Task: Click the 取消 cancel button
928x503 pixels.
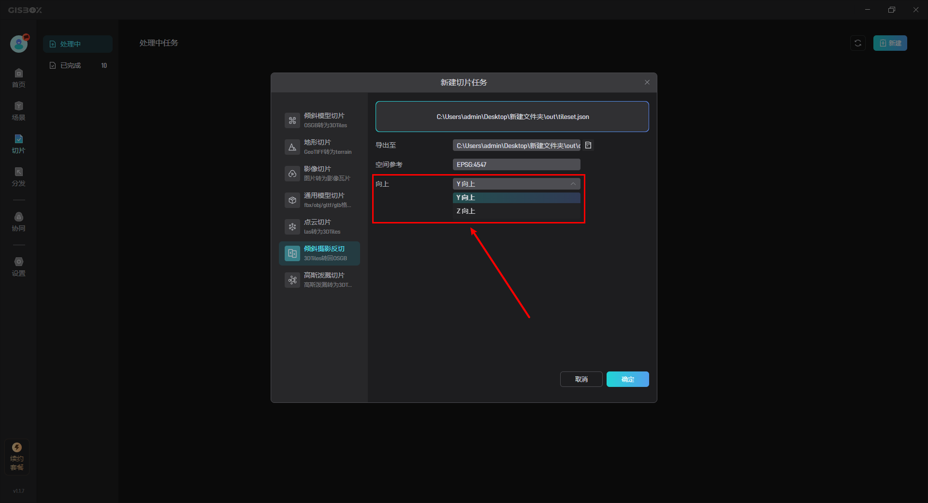Action: [x=581, y=379]
